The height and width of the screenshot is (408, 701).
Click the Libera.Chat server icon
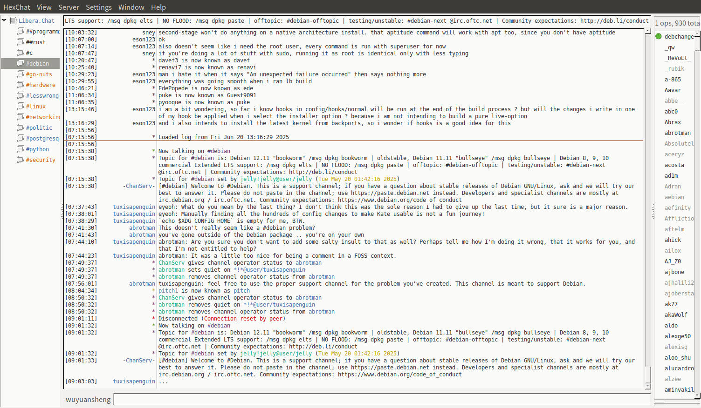(x=14, y=20)
